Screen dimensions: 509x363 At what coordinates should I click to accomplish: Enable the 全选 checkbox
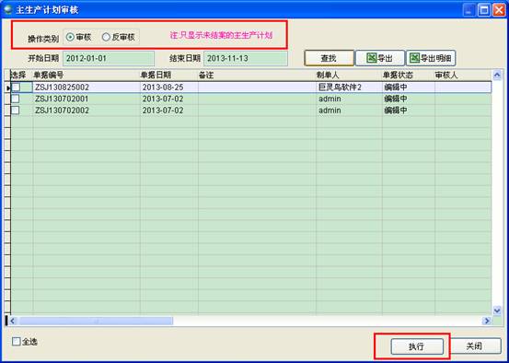click(16, 342)
